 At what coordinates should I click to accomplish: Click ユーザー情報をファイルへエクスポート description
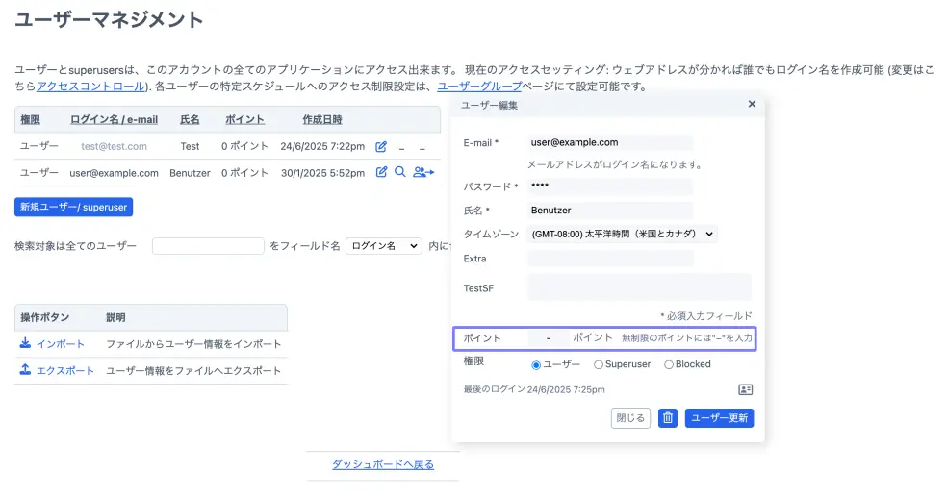193,370
